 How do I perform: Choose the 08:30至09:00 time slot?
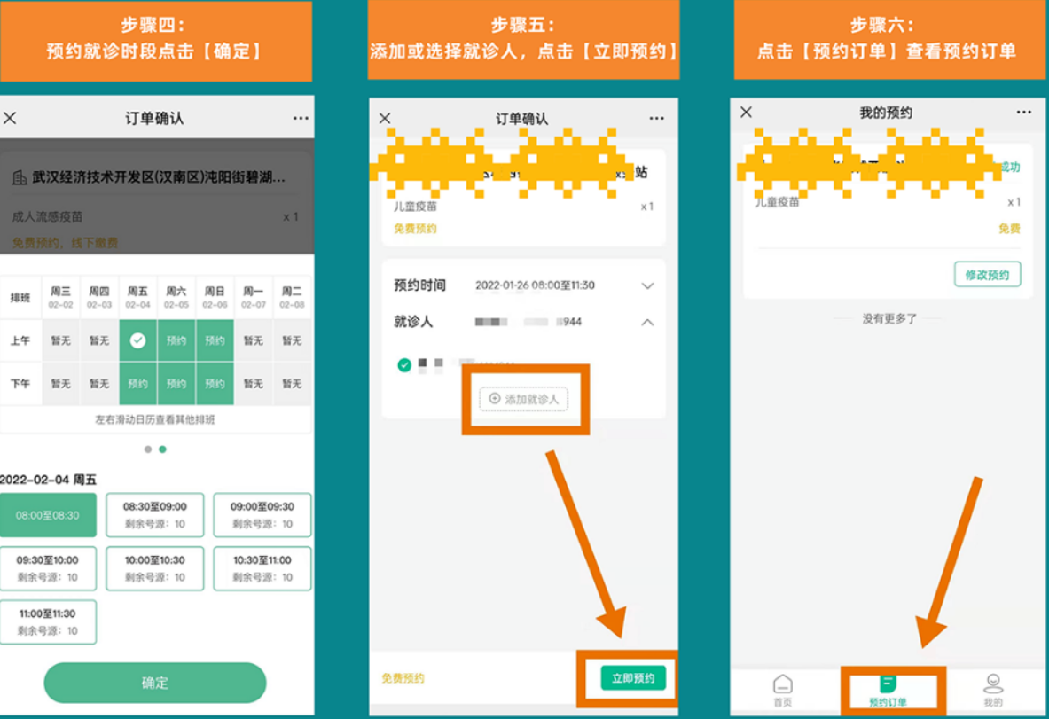click(154, 515)
